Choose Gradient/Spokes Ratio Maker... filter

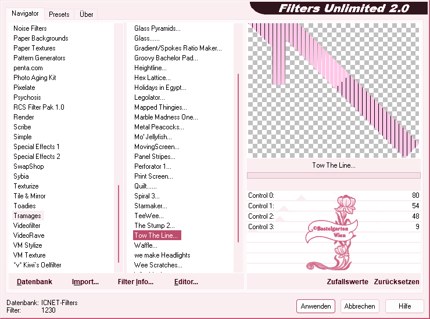(x=178, y=48)
